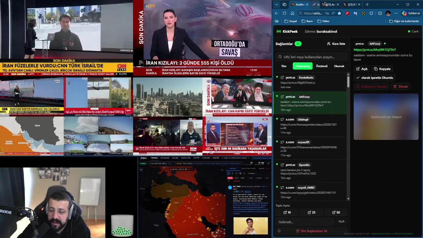Screen dimensions: 423x238
Task: Open split screen view icon
Action: pyautogui.click(x=380, y=13)
